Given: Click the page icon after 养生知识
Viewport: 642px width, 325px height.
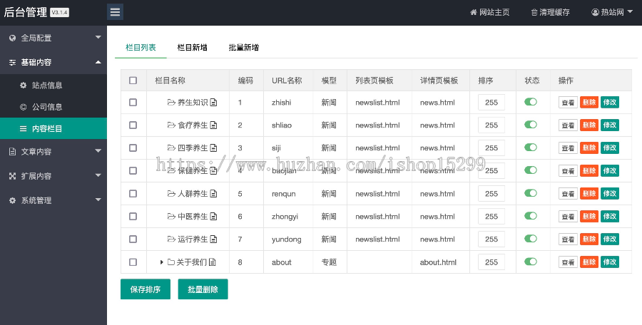Looking at the screenshot, I should 214,103.
